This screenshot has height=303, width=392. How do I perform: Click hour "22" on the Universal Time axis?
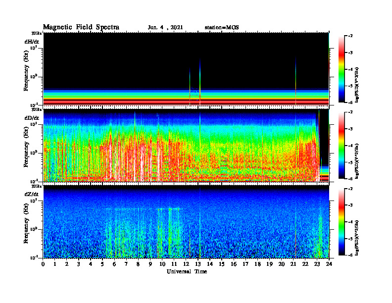pos(305,264)
